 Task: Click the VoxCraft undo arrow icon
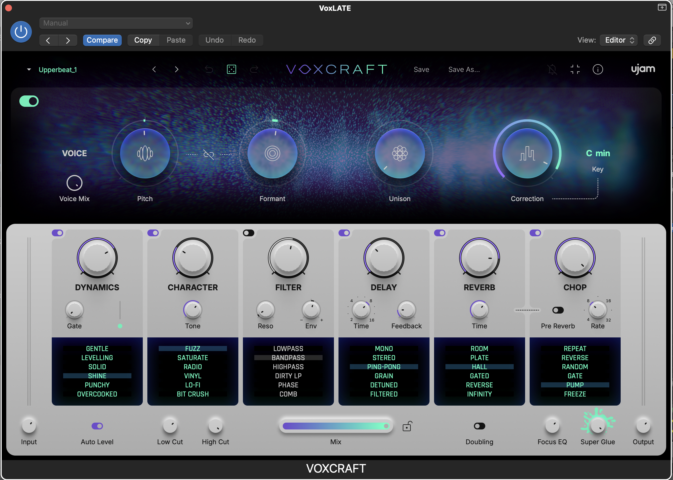[209, 70]
